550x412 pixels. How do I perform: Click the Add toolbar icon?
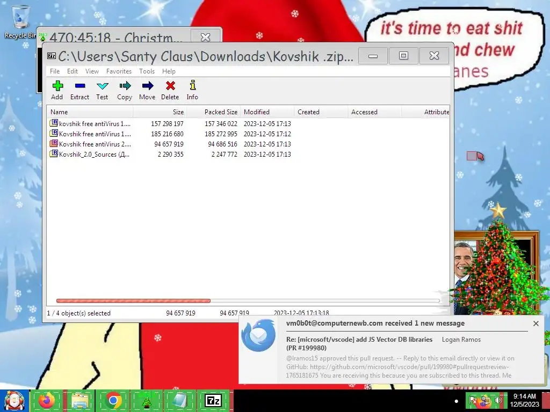(57, 86)
